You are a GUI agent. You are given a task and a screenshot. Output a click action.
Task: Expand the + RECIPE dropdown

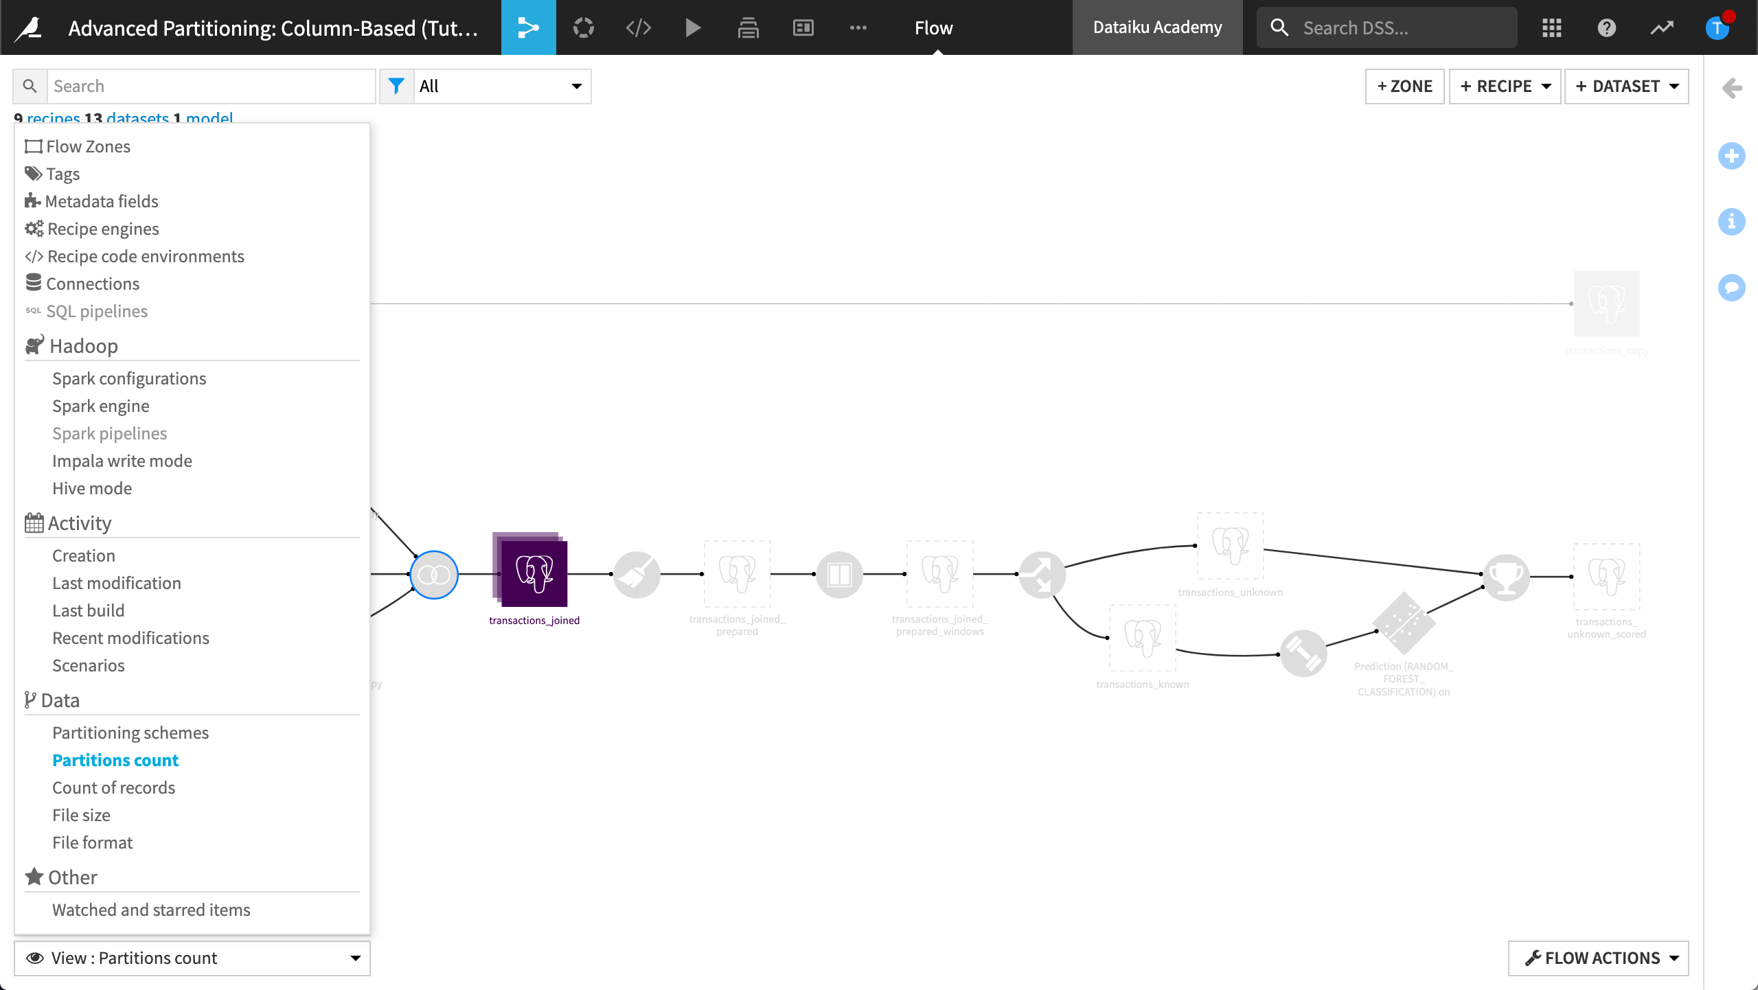coord(1505,86)
